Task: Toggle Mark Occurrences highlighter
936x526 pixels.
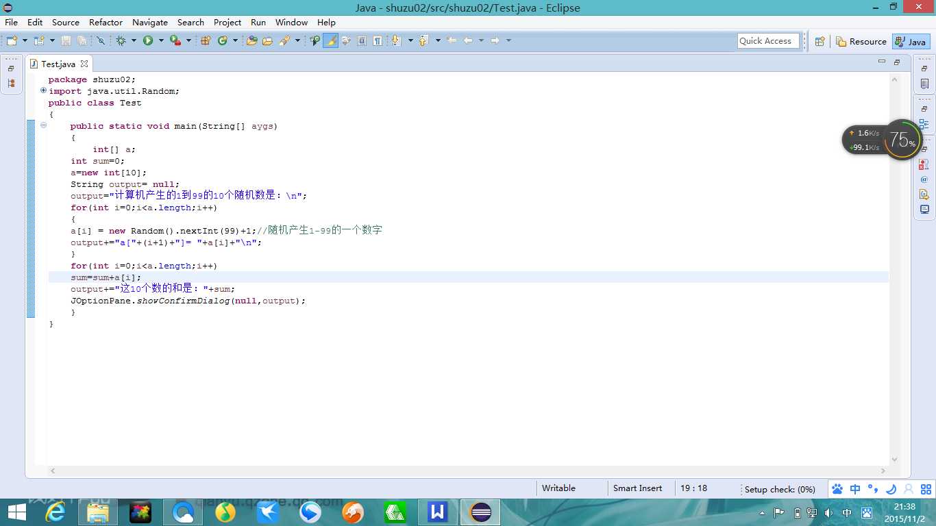Action: tap(330, 40)
